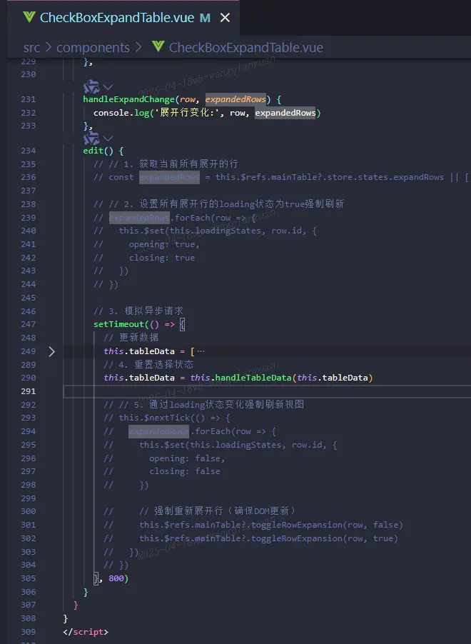Click line number 290 in the gutter

(29, 378)
